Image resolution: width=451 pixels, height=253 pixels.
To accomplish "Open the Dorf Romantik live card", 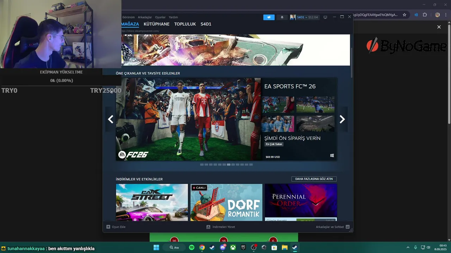I will coord(227,202).
